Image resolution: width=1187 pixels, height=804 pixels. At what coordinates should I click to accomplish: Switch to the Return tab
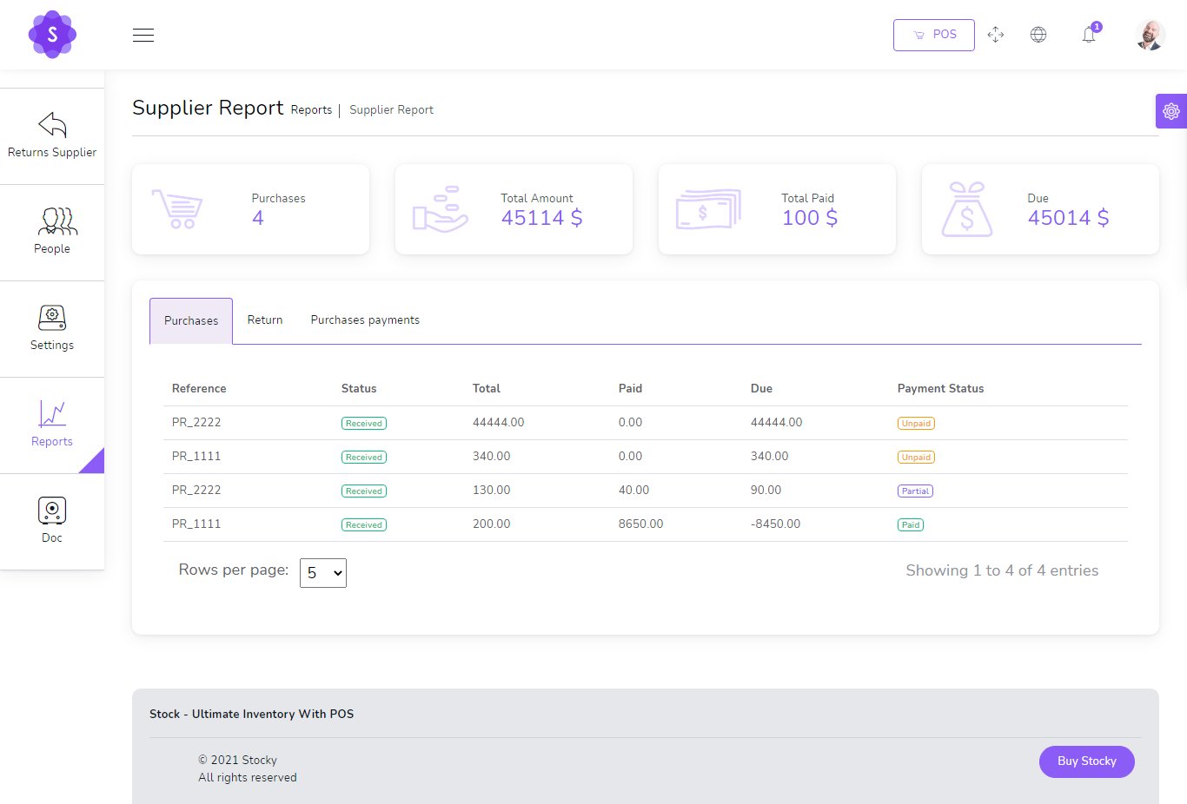265,320
